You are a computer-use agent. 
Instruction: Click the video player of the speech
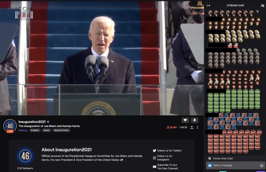(x=102, y=58)
